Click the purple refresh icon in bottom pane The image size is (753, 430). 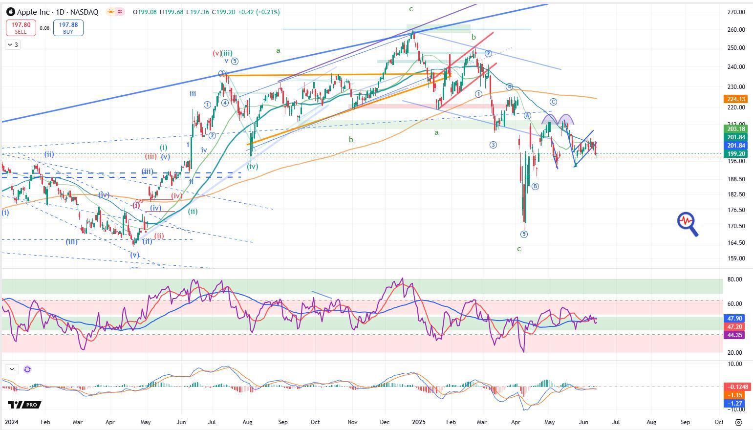point(27,369)
